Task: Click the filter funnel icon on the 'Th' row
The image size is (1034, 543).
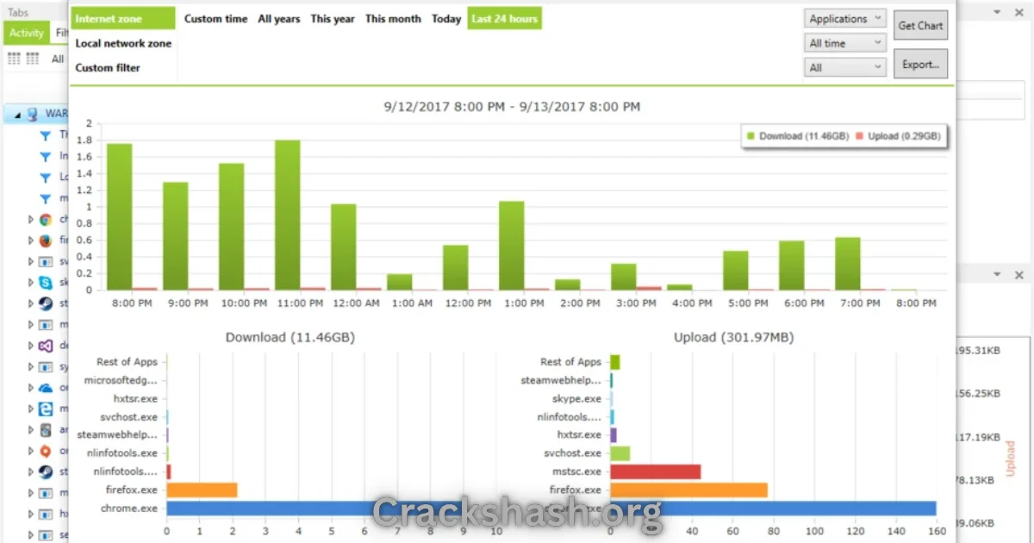Action: click(x=46, y=135)
